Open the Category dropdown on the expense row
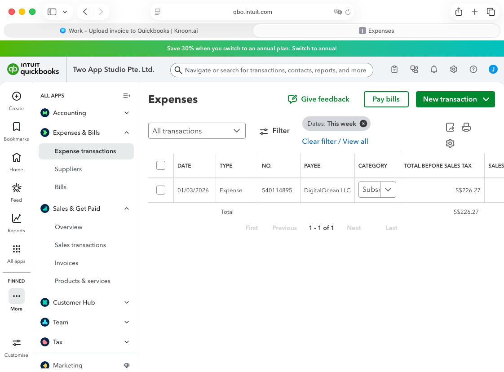 point(388,190)
